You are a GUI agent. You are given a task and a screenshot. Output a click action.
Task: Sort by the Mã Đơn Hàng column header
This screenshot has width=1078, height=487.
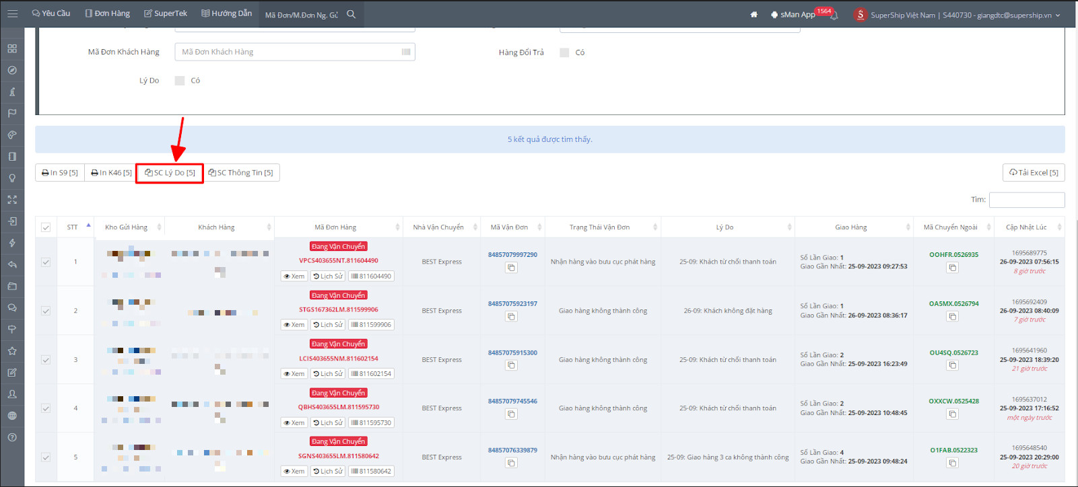(339, 227)
